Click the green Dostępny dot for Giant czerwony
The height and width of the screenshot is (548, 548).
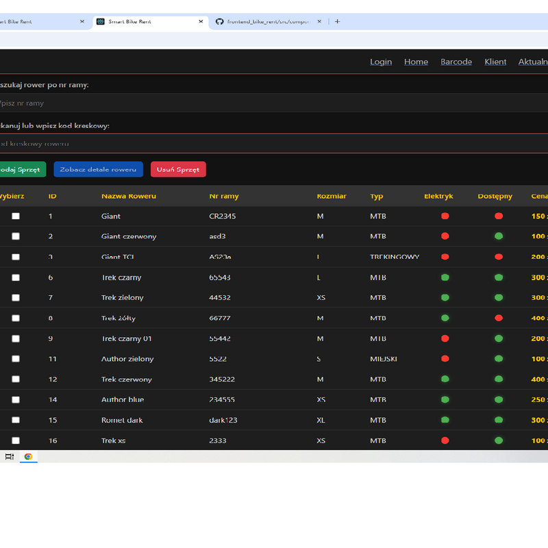499,236
